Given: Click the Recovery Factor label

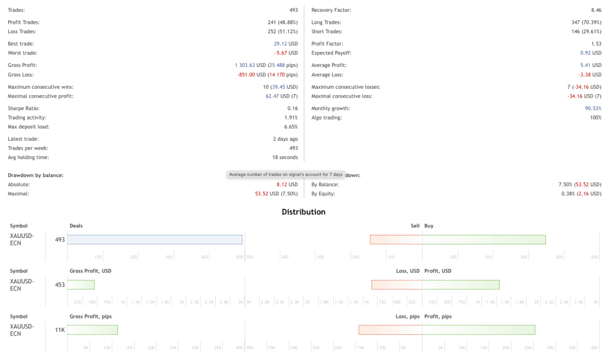Looking at the screenshot, I should click(x=331, y=10).
